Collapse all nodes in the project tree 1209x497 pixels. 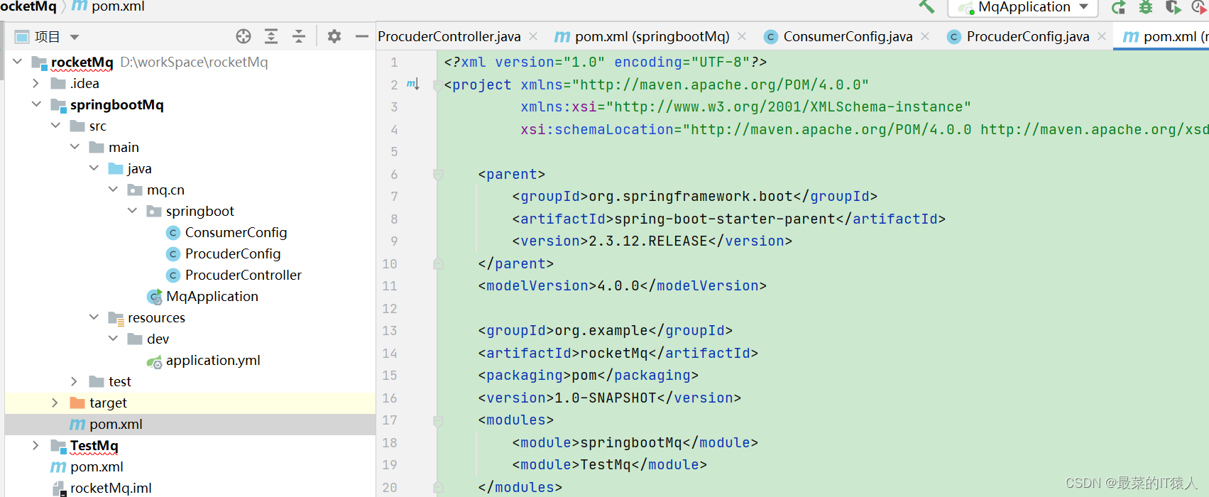[299, 36]
